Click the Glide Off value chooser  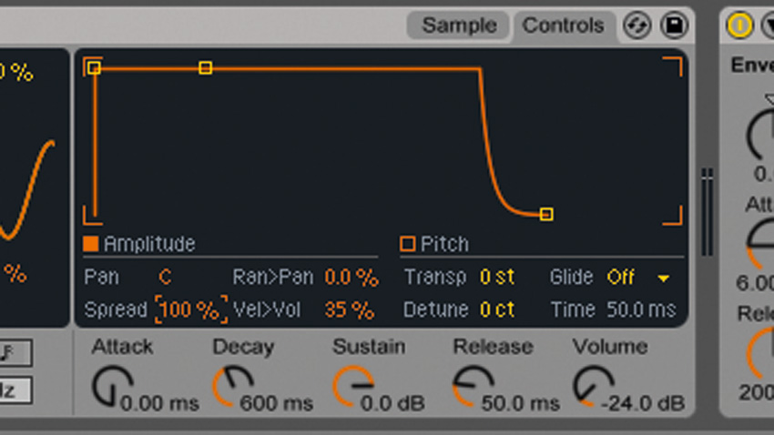pyautogui.click(x=621, y=278)
